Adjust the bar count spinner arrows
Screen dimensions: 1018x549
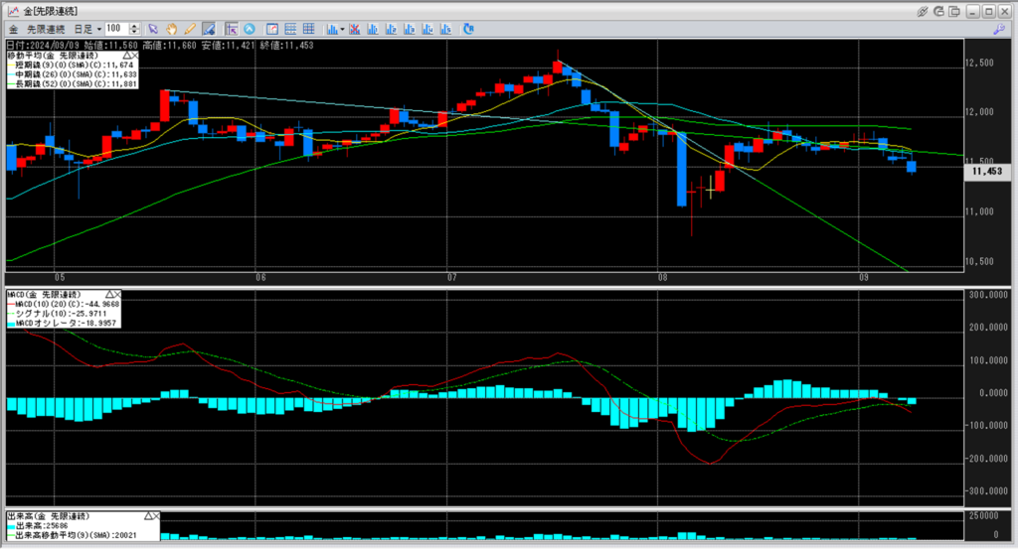pyautogui.click(x=134, y=29)
